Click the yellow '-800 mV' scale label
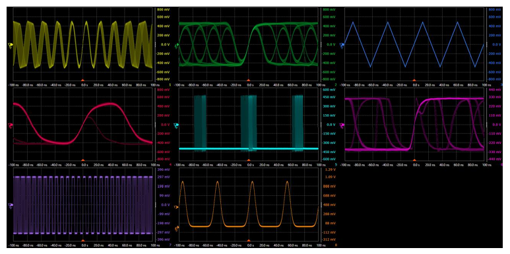Viewport: 510px width, 254px height. [162, 79]
